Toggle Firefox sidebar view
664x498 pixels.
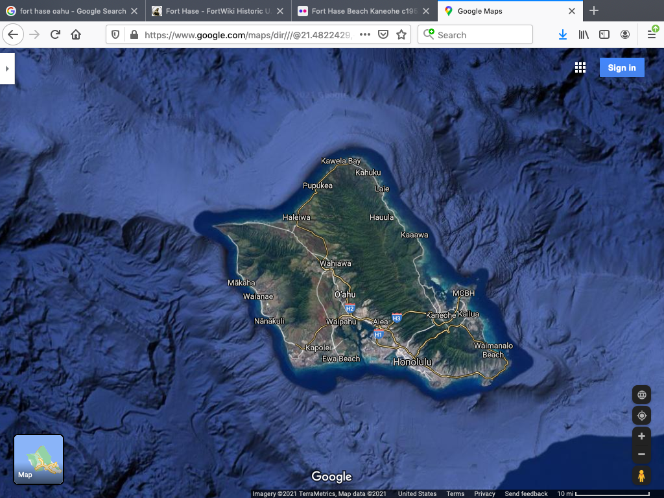604,35
